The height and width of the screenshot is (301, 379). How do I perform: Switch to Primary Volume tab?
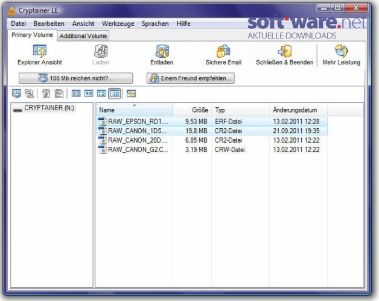click(x=32, y=35)
